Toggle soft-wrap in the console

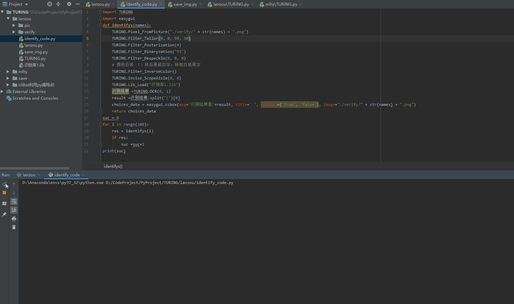coord(14,201)
